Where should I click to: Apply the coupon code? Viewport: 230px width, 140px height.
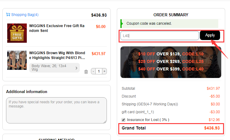tap(210, 35)
